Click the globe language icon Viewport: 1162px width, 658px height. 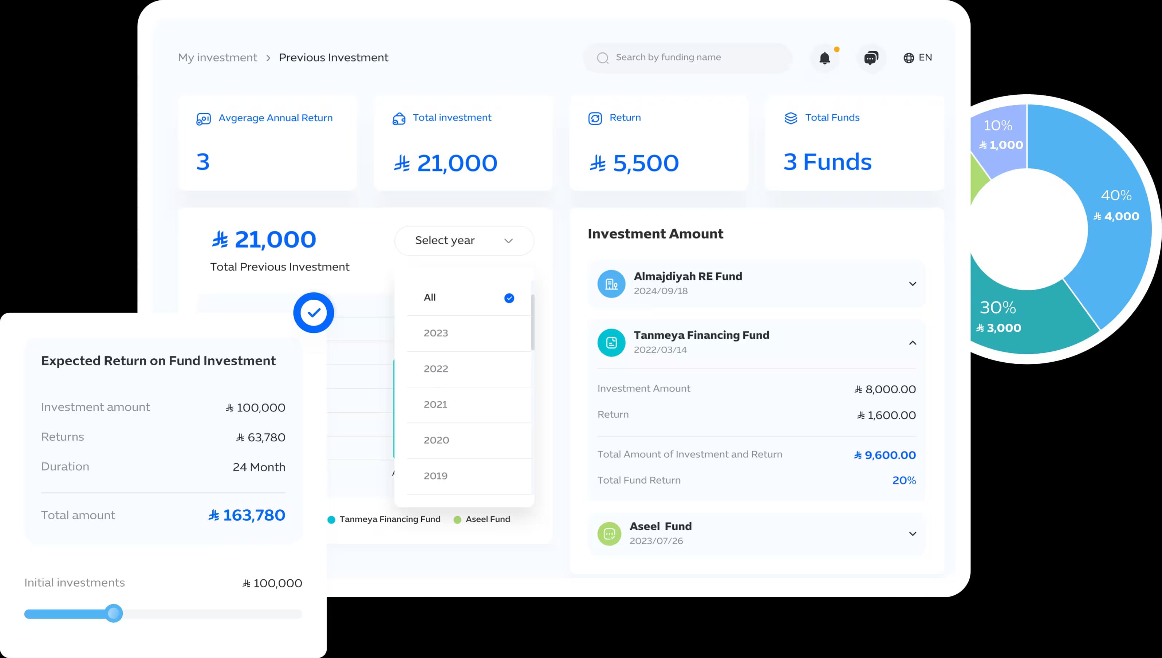tap(909, 58)
